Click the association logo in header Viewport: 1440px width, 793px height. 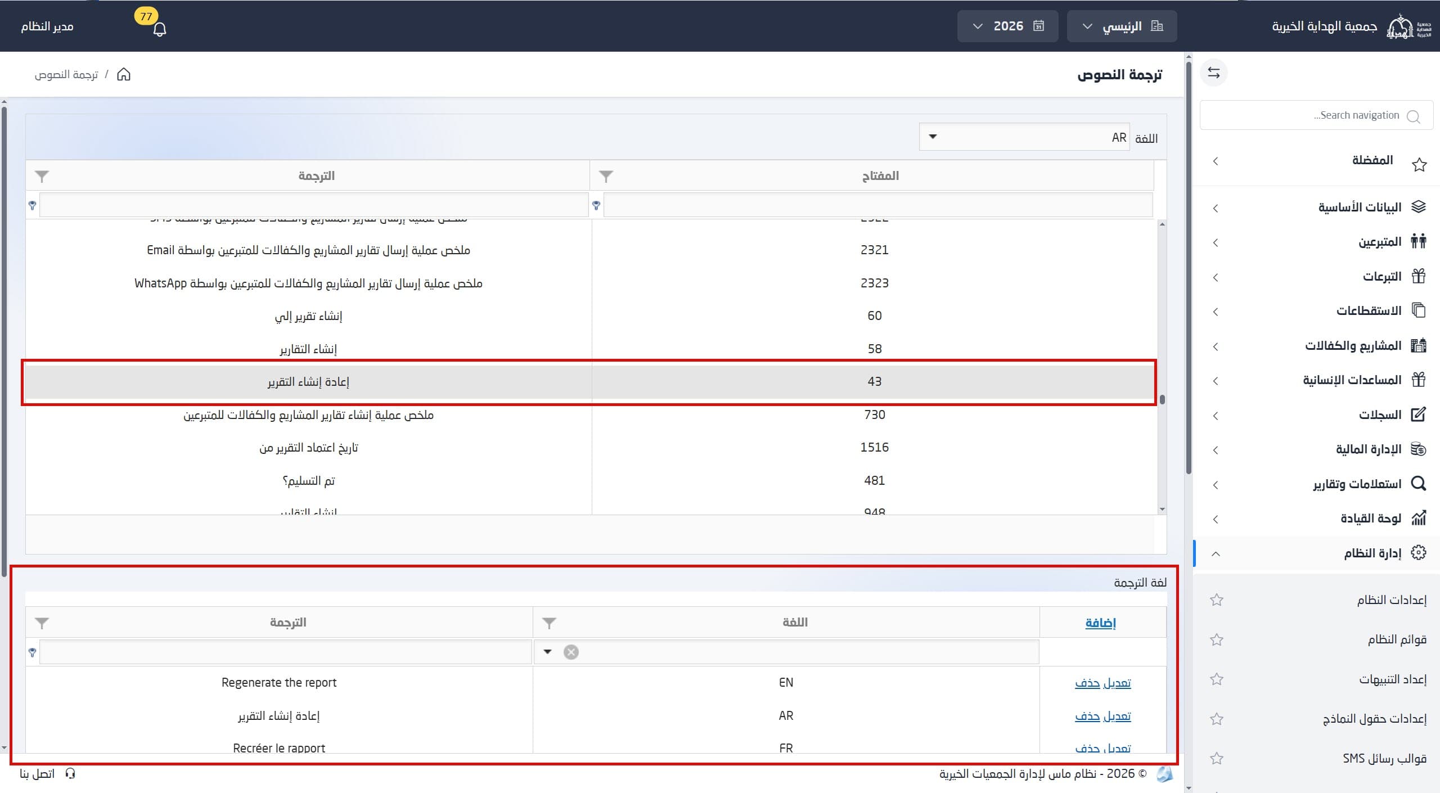[1408, 26]
